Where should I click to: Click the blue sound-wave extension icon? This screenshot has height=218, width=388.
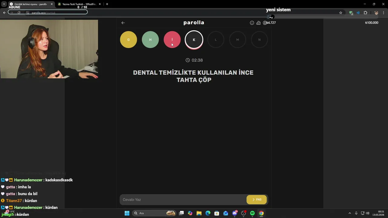[358, 13]
